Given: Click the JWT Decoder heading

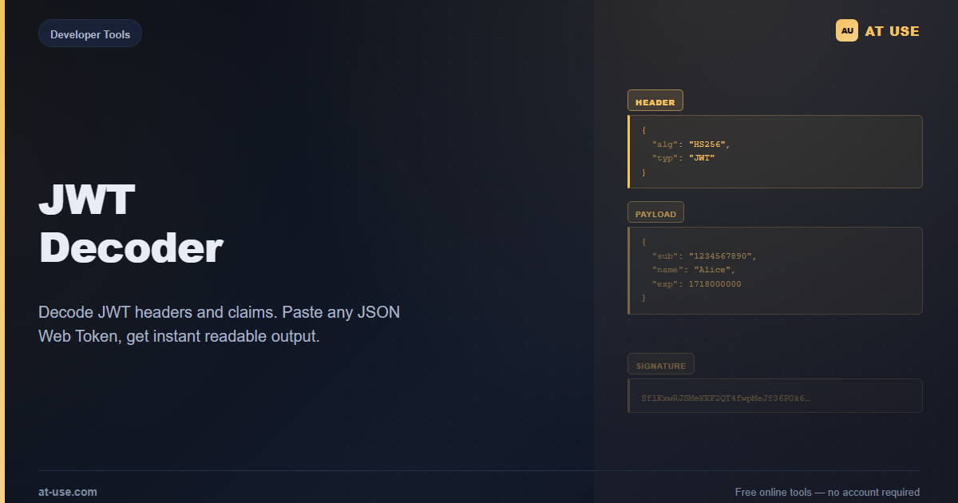Looking at the screenshot, I should point(131,224).
